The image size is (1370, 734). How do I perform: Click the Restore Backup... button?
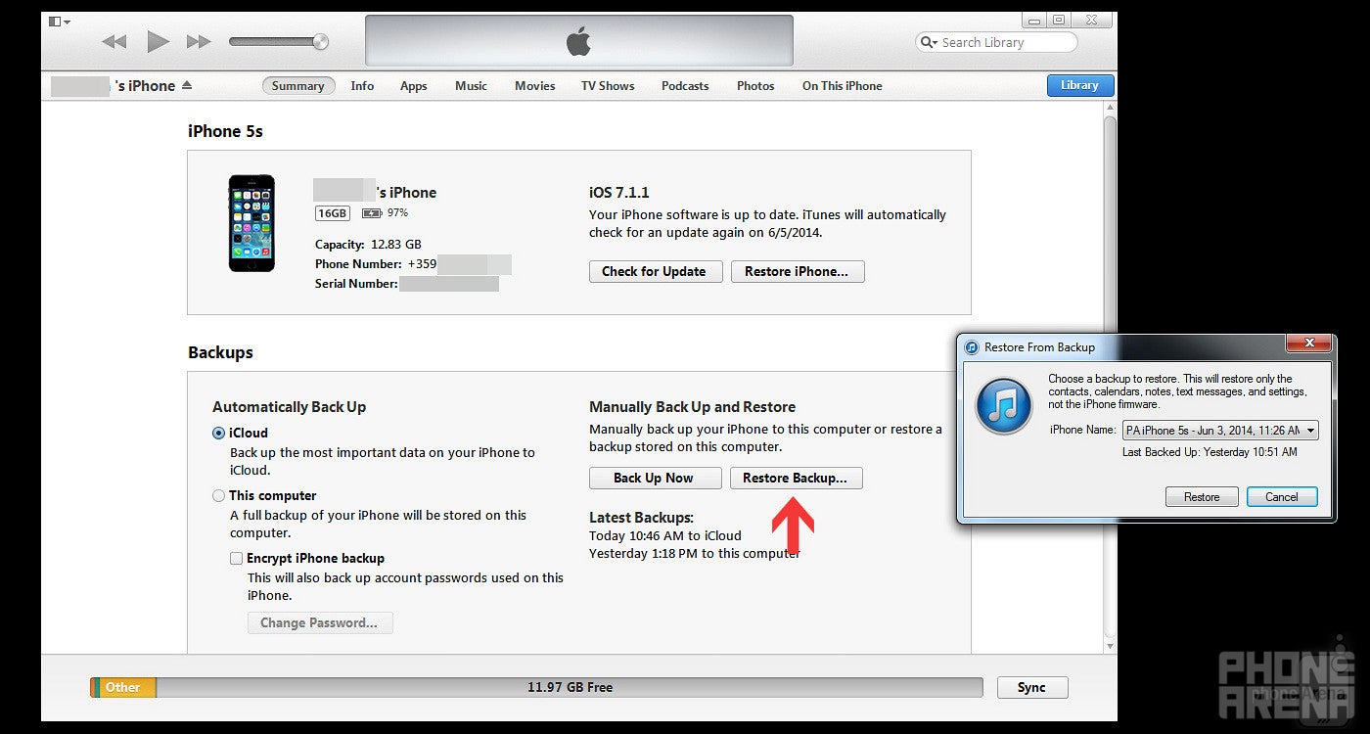[796, 478]
